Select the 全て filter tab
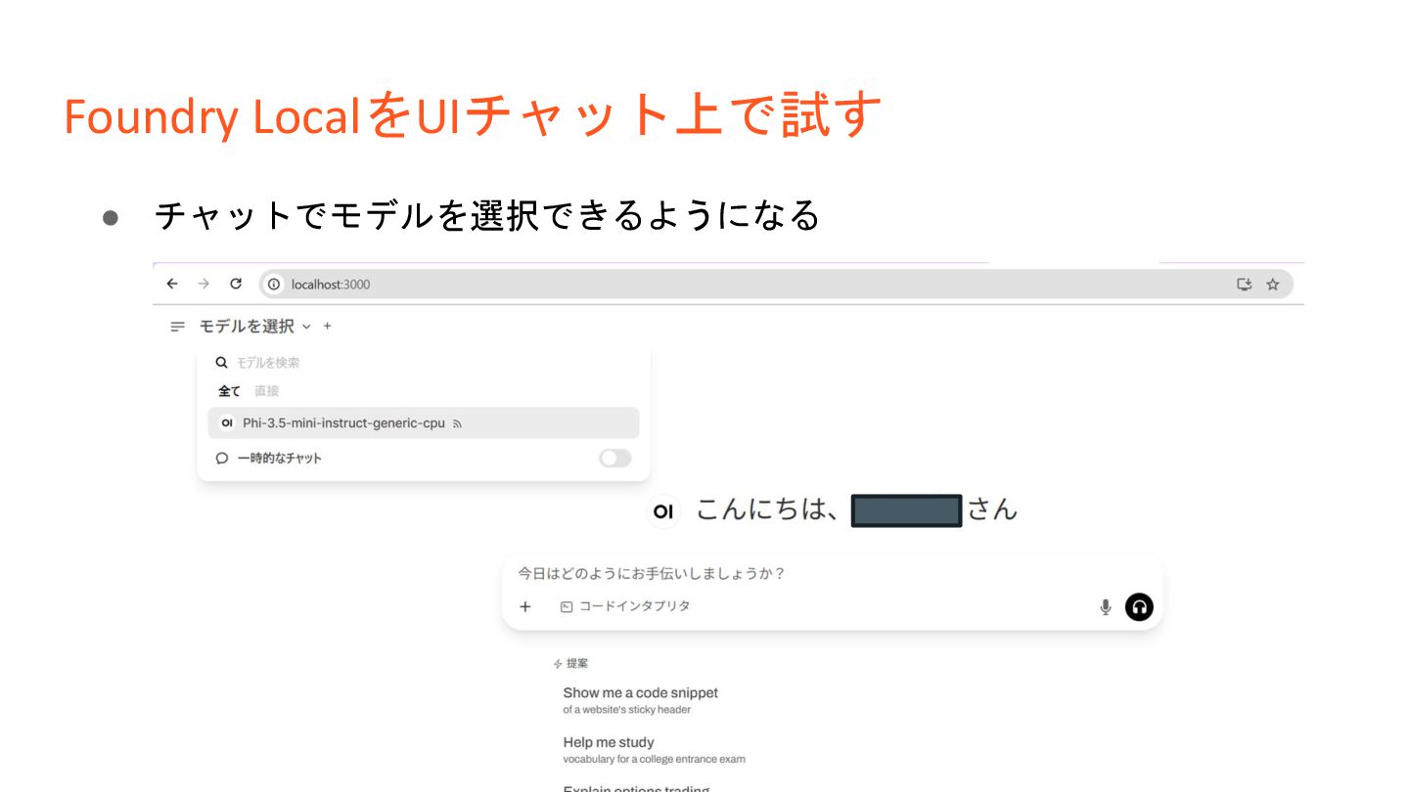Image resolution: width=1409 pixels, height=792 pixels. [x=229, y=391]
